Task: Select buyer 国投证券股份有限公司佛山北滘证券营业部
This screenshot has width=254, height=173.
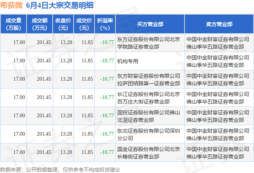Action: [149, 116]
